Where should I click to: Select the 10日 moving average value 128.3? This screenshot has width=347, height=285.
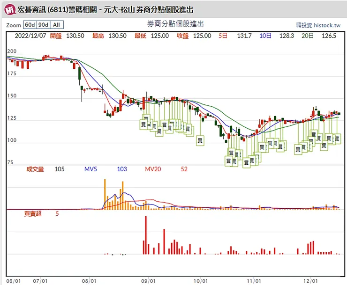click(287, 36)
